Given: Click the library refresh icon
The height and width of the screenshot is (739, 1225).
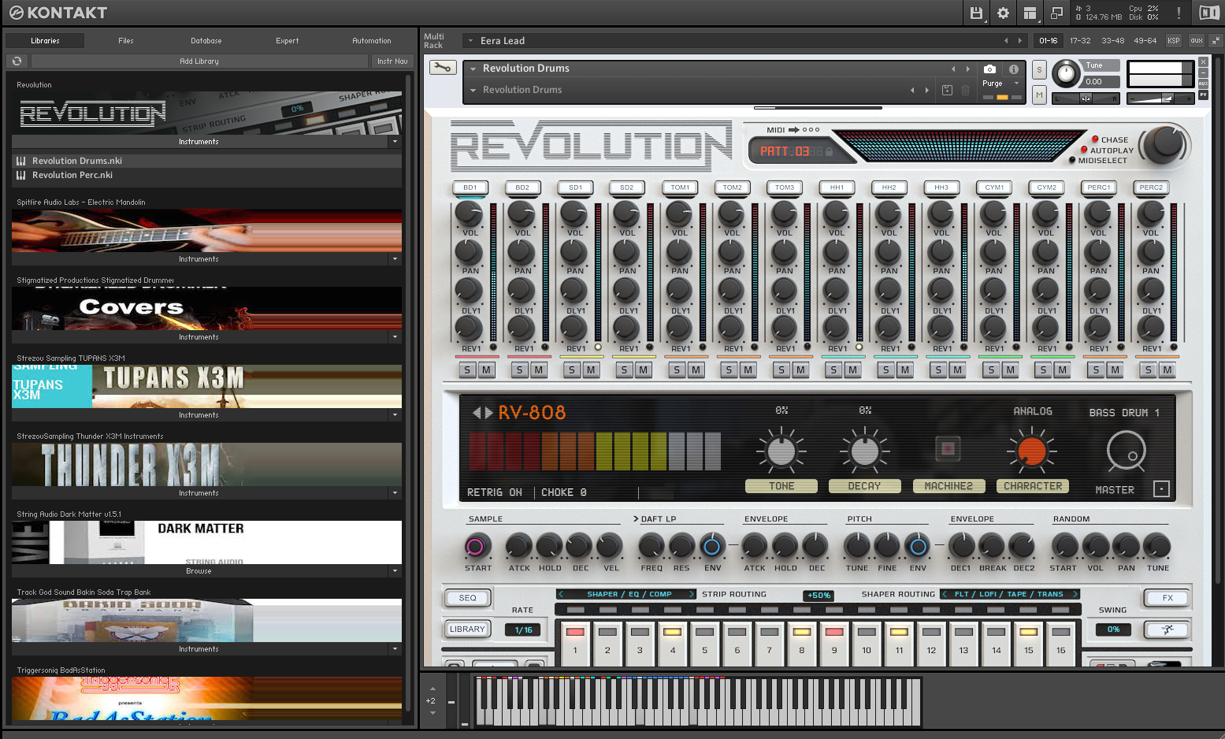Looking at the screenshot, I should click(17, 61).
